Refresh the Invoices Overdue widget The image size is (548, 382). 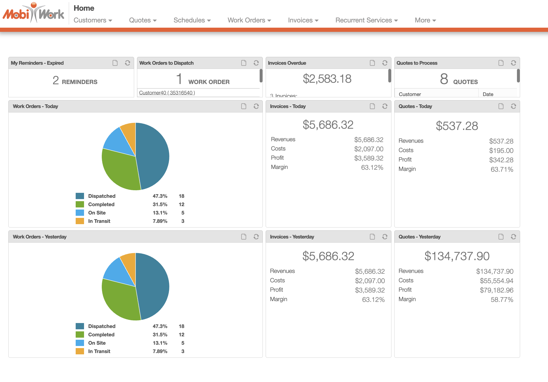[385, 63]
